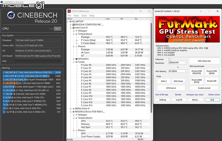Click the Clocks icon

pos(76,62)
